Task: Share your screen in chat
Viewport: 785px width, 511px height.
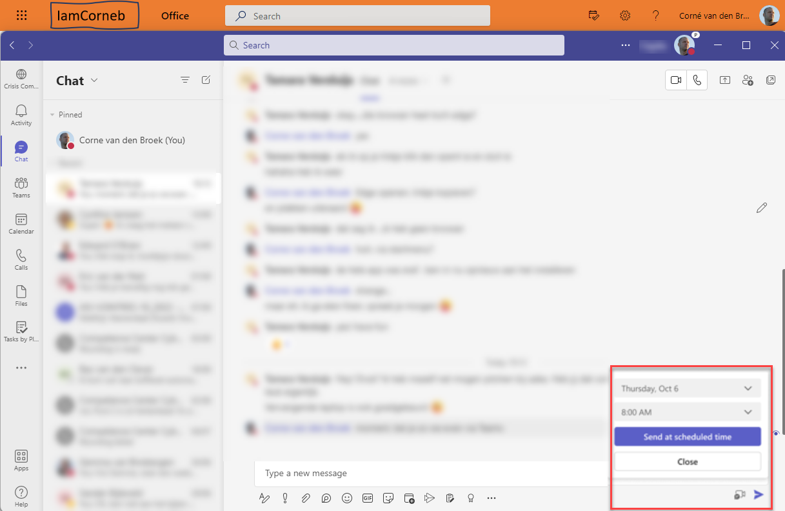Action: tap(725, 80)
